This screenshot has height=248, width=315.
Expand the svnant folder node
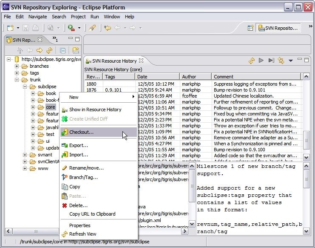(x=25, y=155)
